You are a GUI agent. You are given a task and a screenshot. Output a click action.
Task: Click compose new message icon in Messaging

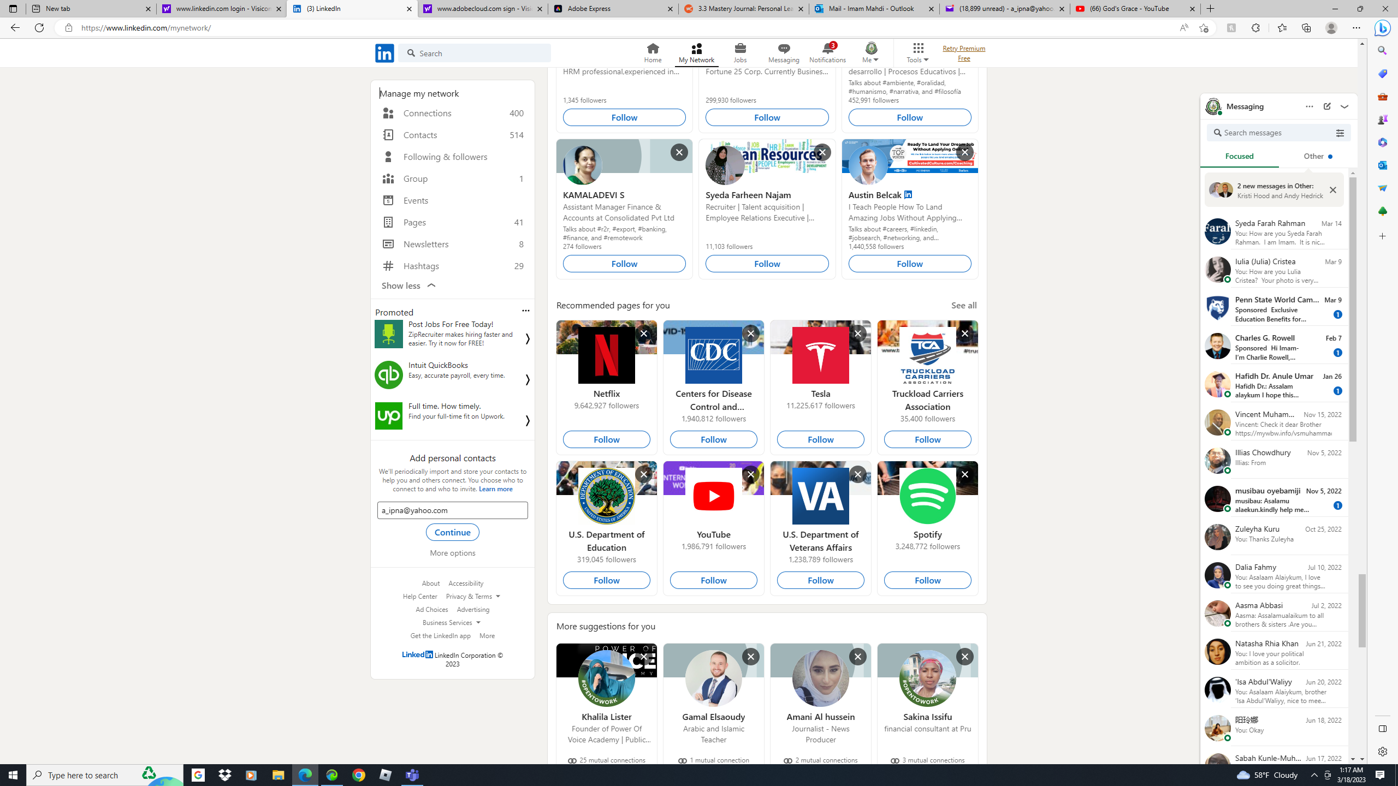[1327, 106]
